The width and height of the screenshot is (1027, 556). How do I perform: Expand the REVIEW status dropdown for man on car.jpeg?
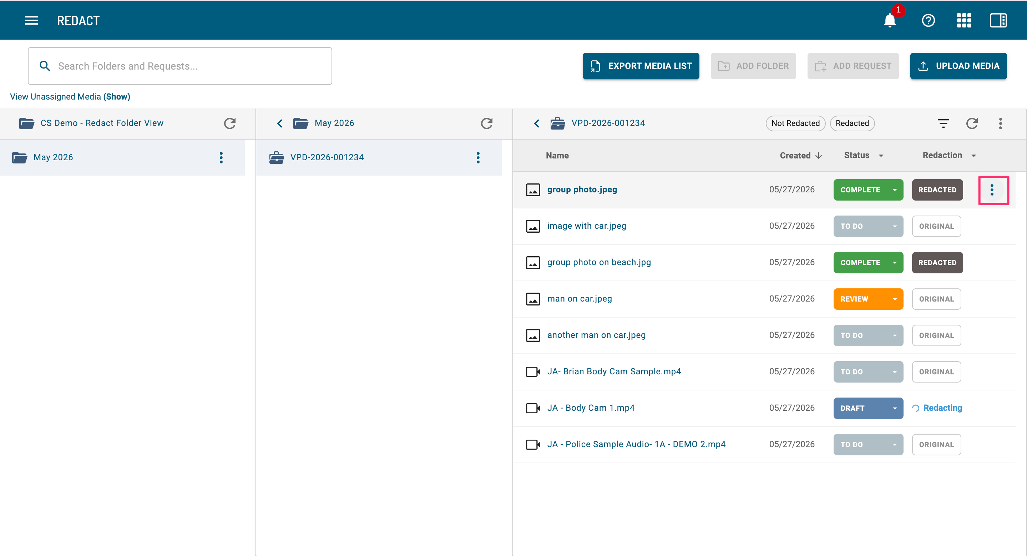pyautogui.click(x=895, y=299)
